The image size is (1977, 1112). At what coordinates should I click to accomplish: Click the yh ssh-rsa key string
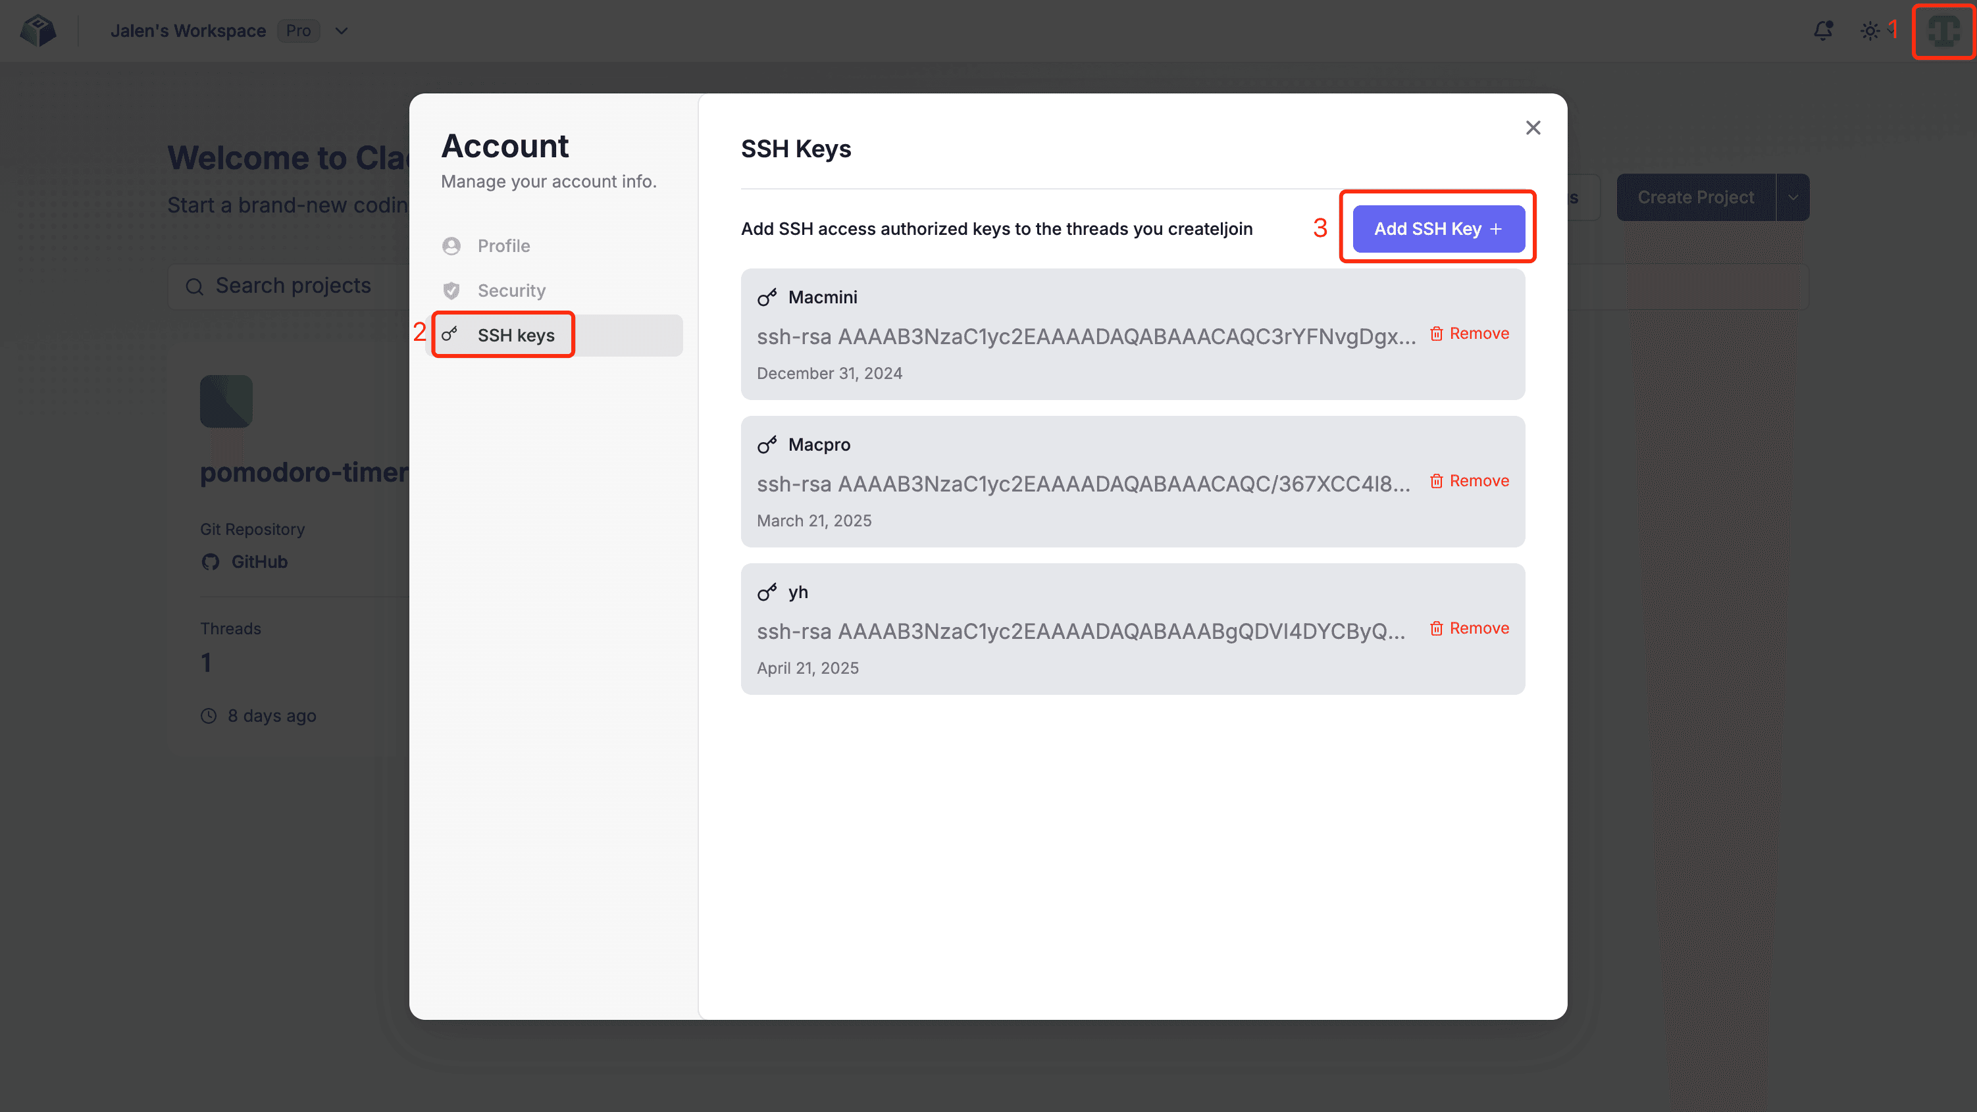1081,631
